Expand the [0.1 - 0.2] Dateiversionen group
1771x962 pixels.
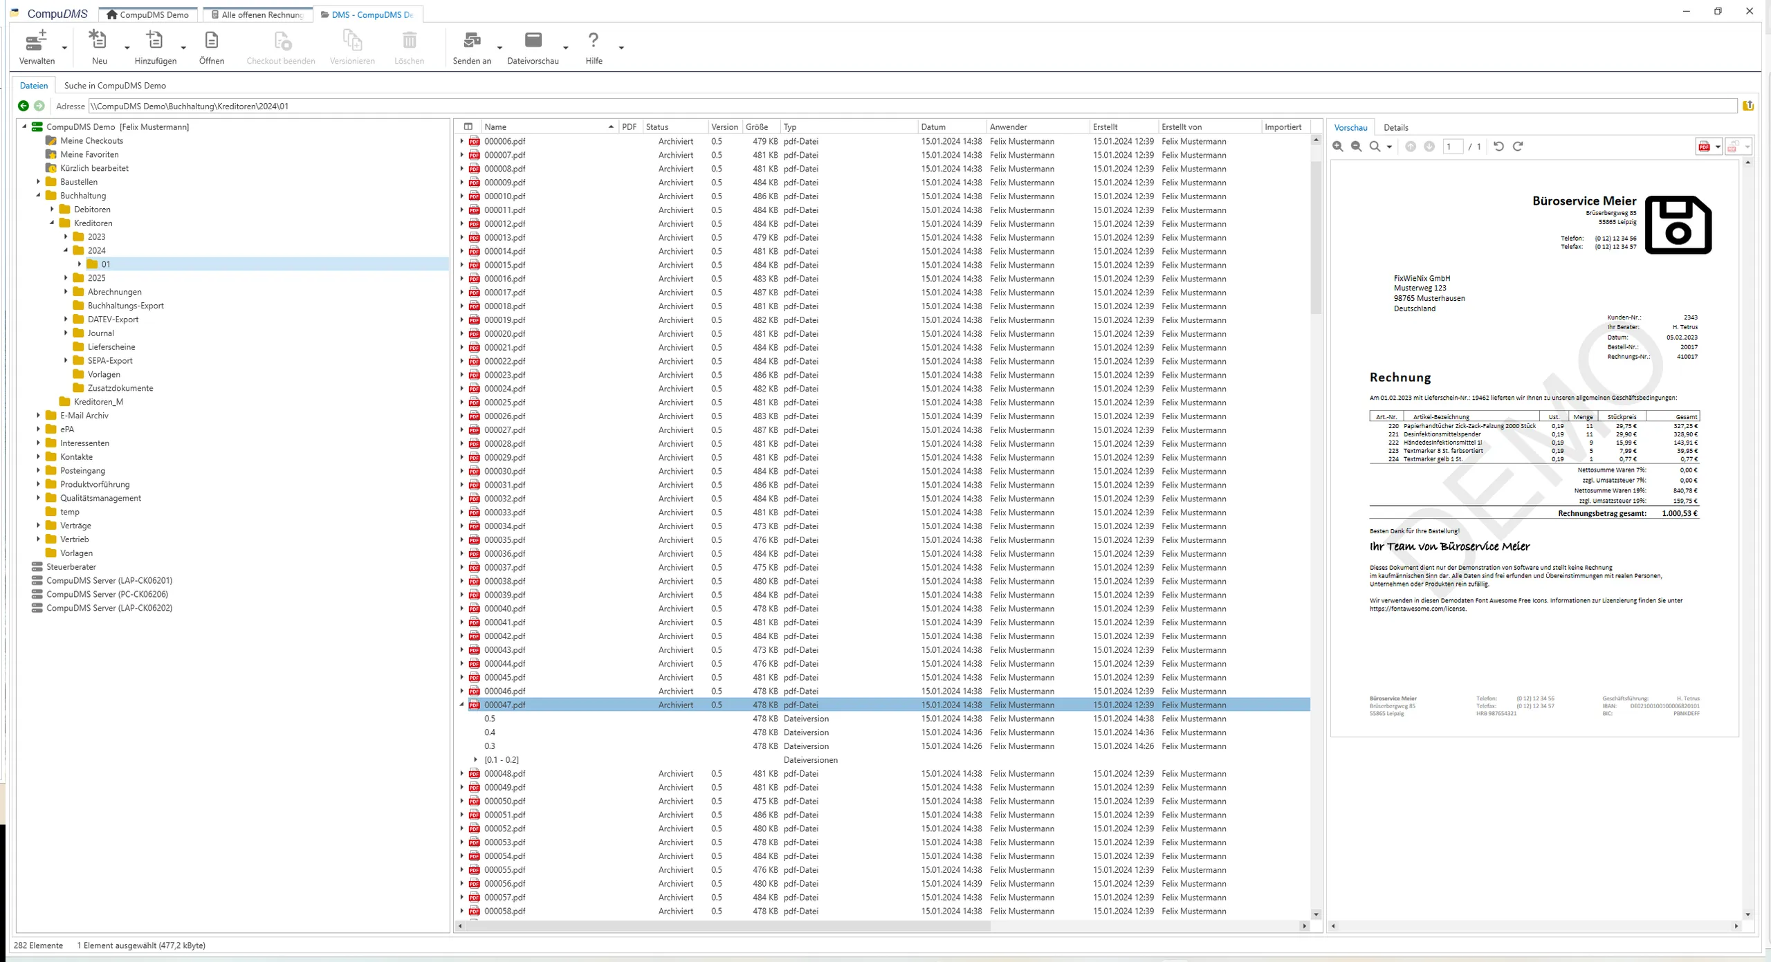point(475,760)
